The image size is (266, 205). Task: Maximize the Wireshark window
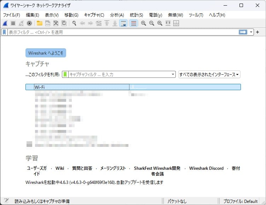coord(241,5)
